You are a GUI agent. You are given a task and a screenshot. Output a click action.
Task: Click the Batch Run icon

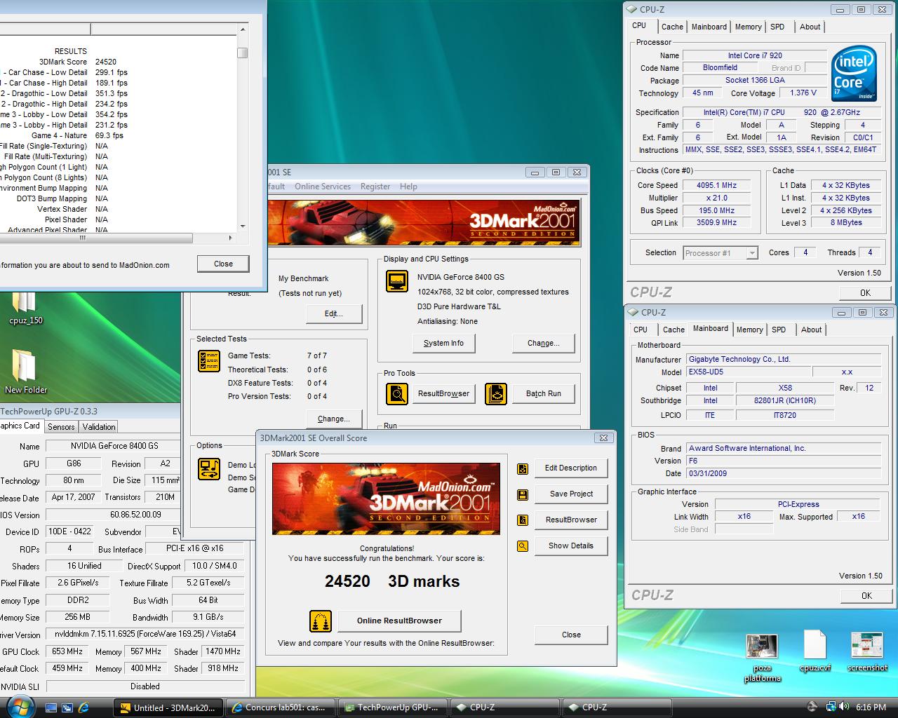496,393
